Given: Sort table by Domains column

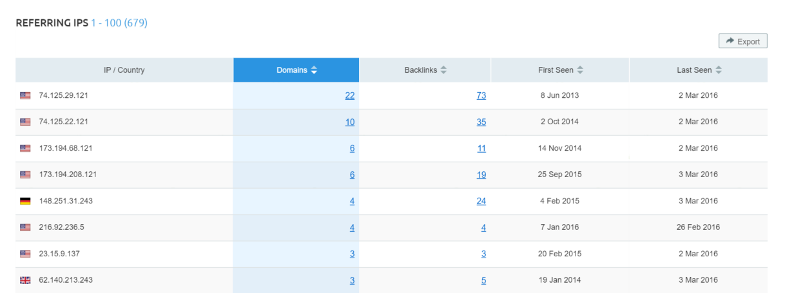Looking at the screenshot, I should (296, 70).
